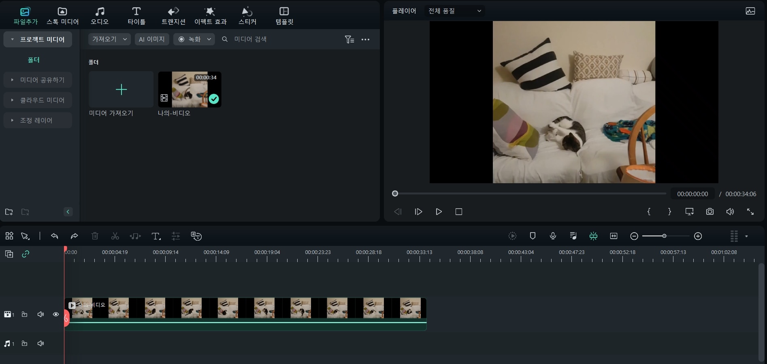Step back one frame in the player
767x364 pixels.
(x=398, y=212)
